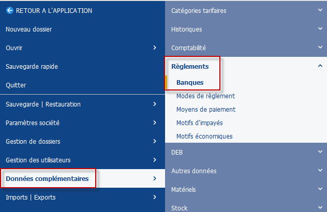Open Motifs d'impayés entry

pyautogui.click(x=199, y=123)
